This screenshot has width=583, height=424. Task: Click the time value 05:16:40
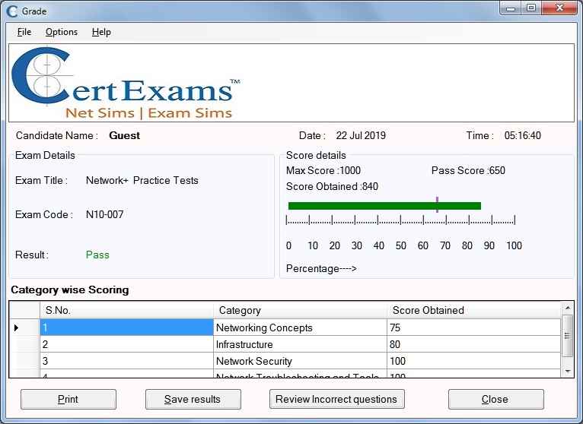522,135
